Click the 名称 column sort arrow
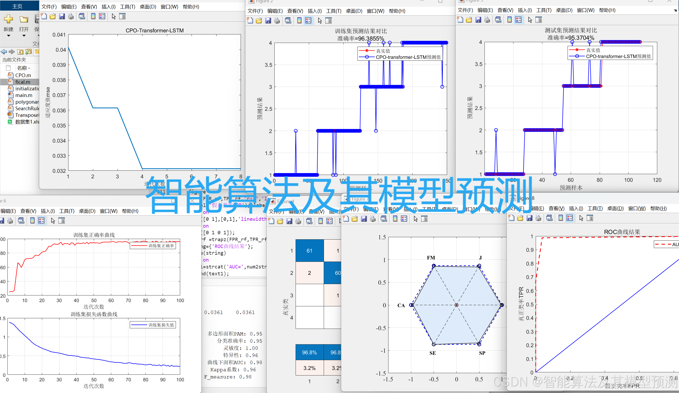 (x=29, y=68)
